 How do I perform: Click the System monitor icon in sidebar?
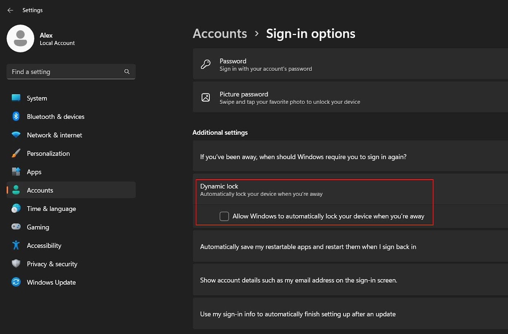pyautogui.click(x=16, y=98)
